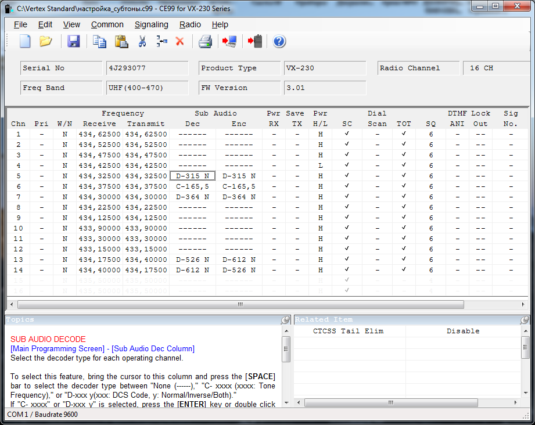The image size is (535, 425).
Task: Click the pin icon on the Related Item panel
Action: (x=525, y=319)
